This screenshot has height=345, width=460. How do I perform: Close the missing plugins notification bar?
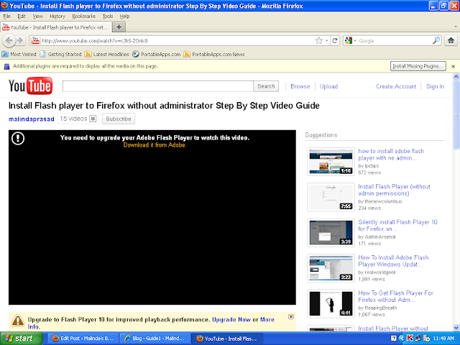[x=453, y=66]
